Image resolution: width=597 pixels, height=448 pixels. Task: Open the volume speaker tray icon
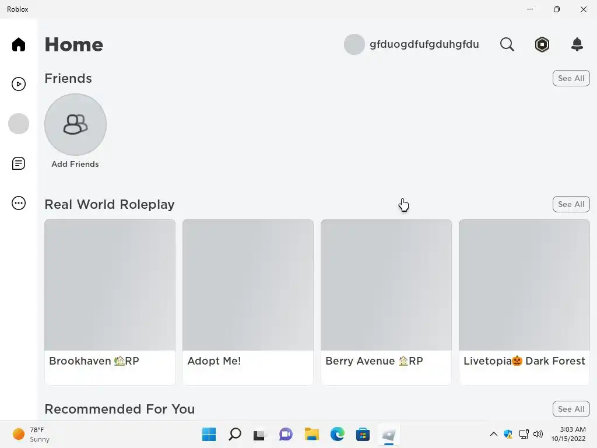point(538,434)
